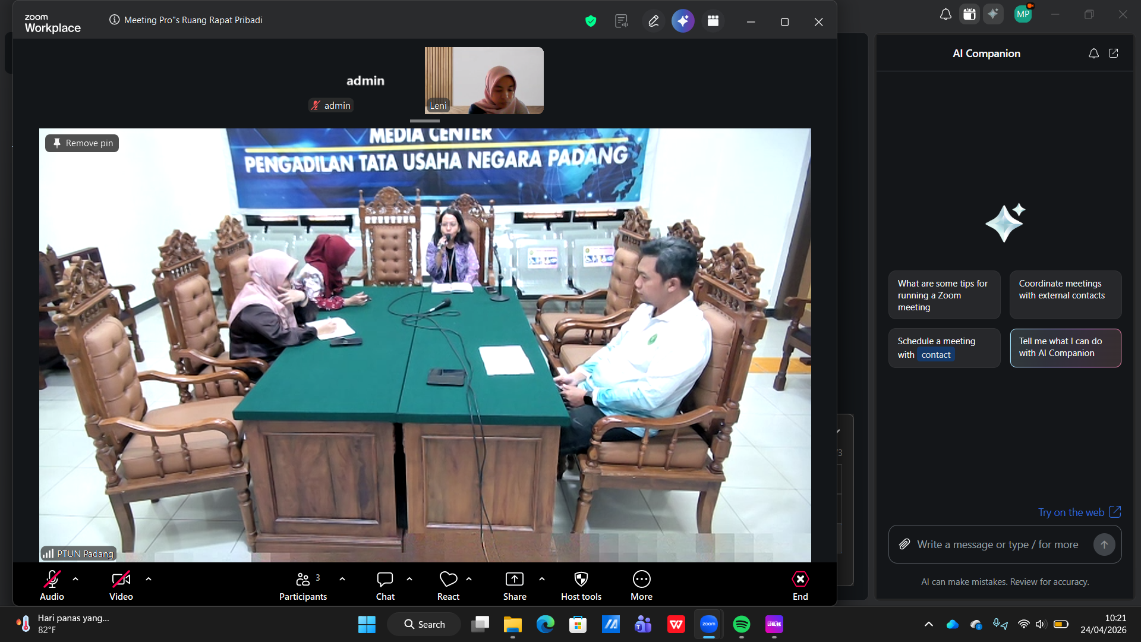Open the React reactions menu
1141x642 pixels.
[449, 585]
